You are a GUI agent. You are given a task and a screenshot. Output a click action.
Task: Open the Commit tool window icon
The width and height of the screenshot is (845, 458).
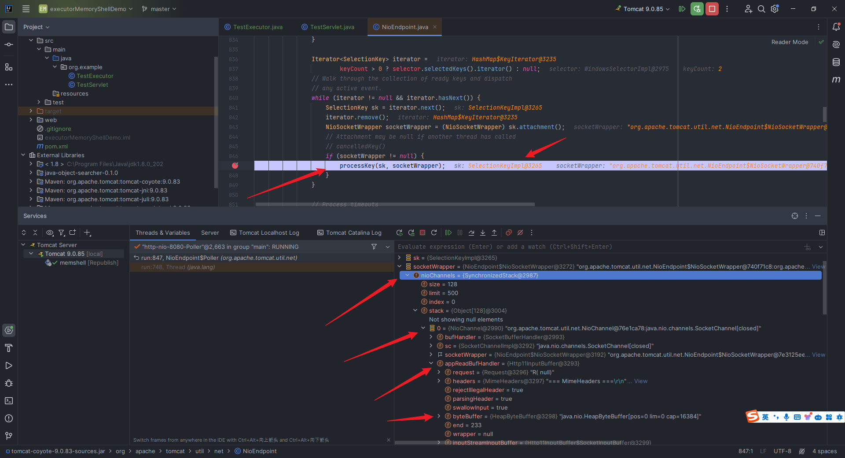pyautogui.click(x=9, y=44)
